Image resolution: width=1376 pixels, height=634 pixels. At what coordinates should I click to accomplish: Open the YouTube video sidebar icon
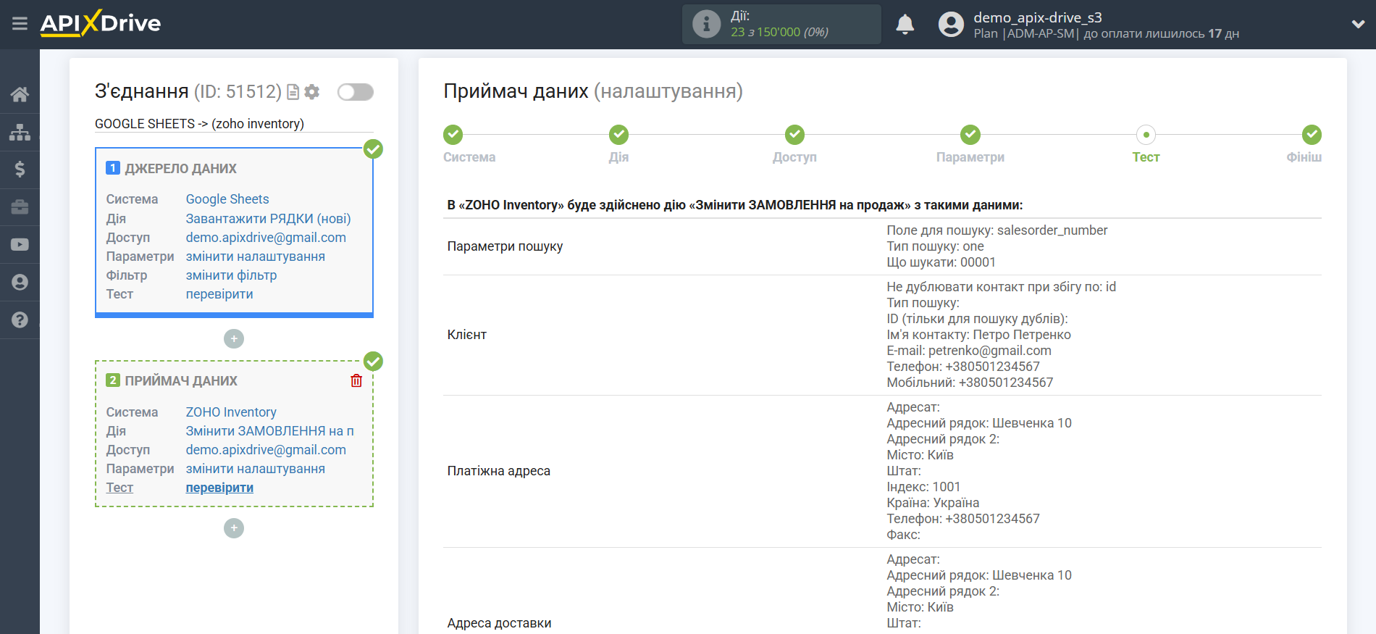[x=20, y=245]
